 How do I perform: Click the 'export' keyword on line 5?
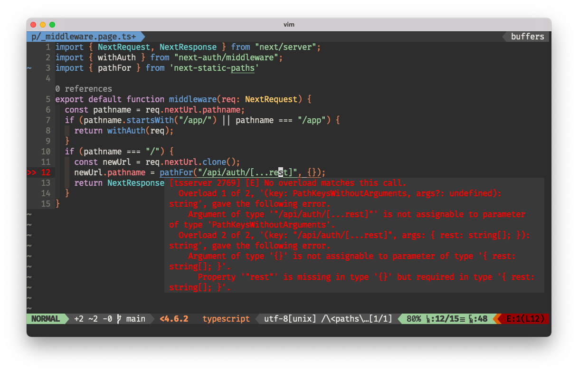69,99
